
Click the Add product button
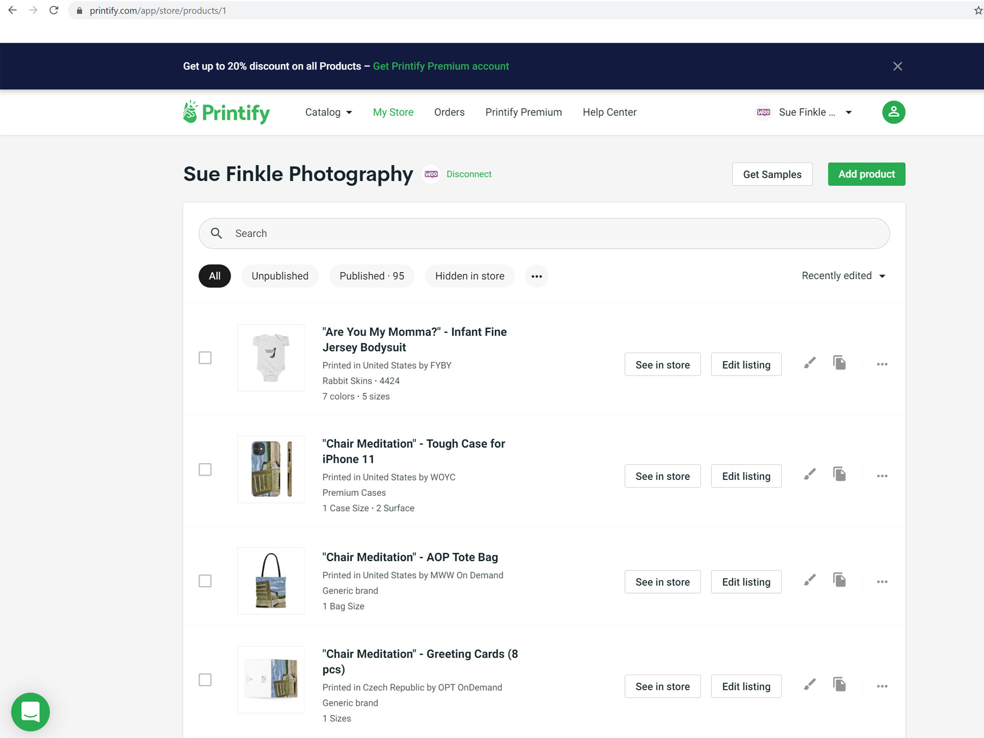866,174
